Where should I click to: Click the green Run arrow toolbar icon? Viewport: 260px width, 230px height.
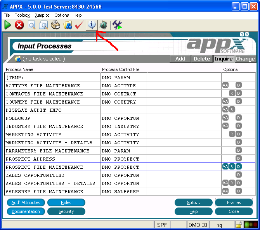pyautogui.click(x=7, y=25)
